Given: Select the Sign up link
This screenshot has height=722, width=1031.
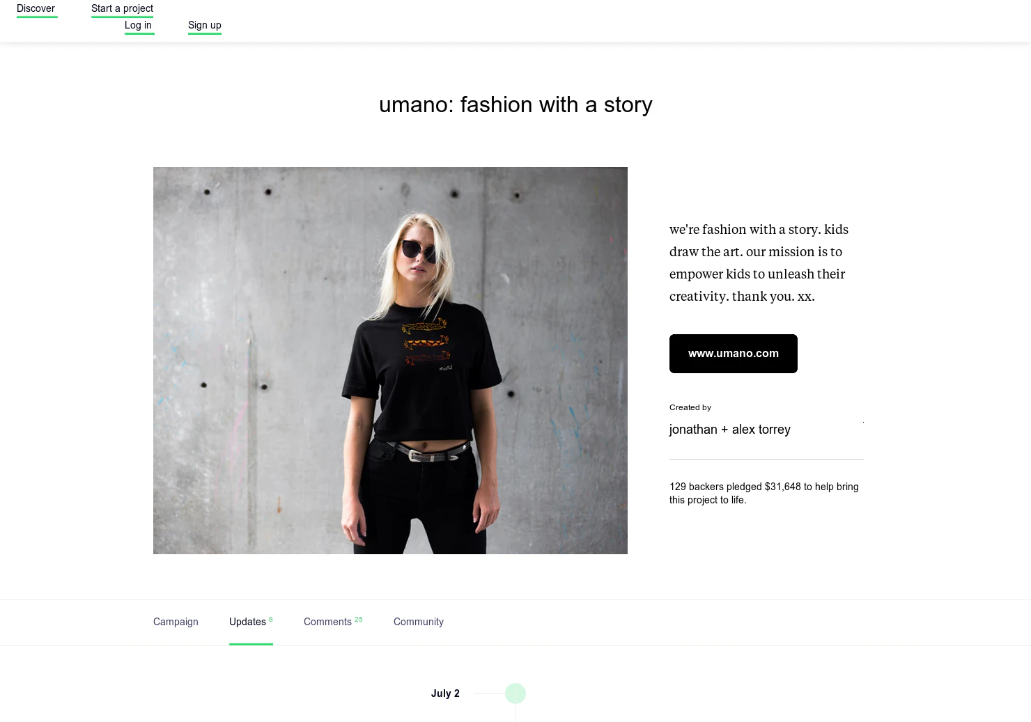Looking at the screenshot, I should tap(205, 26).
